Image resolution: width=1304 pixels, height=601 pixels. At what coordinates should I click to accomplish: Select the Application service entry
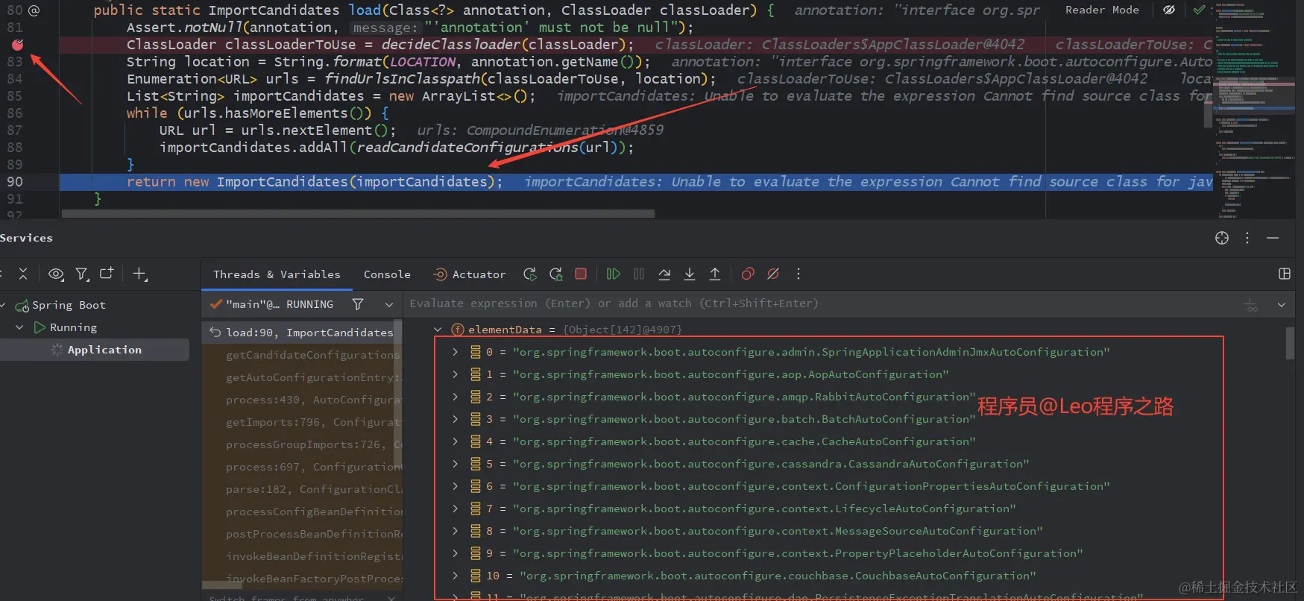95,350
